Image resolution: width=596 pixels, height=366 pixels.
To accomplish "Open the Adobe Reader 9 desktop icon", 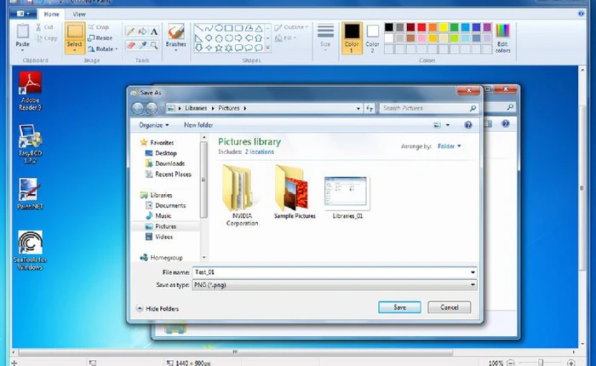I will 30,91.
